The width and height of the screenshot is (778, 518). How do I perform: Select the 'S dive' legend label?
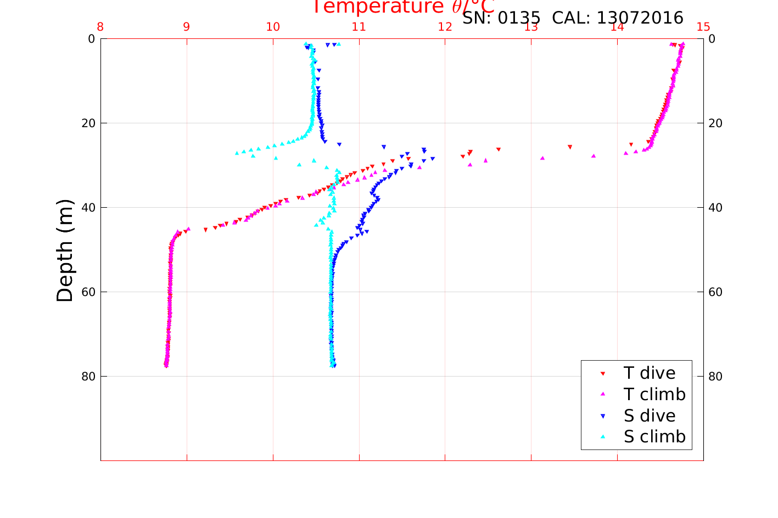click(x=650, y=415)
